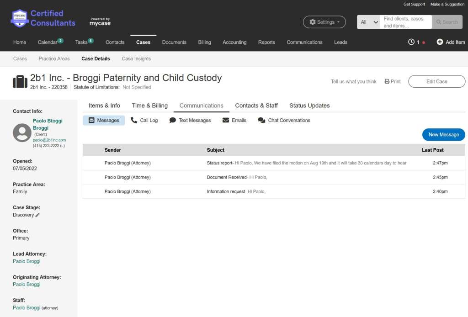
Task: Click the Sender column header
Action: click(112, 150)
